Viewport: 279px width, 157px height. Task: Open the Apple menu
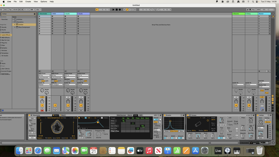click(x=4, y=2)
